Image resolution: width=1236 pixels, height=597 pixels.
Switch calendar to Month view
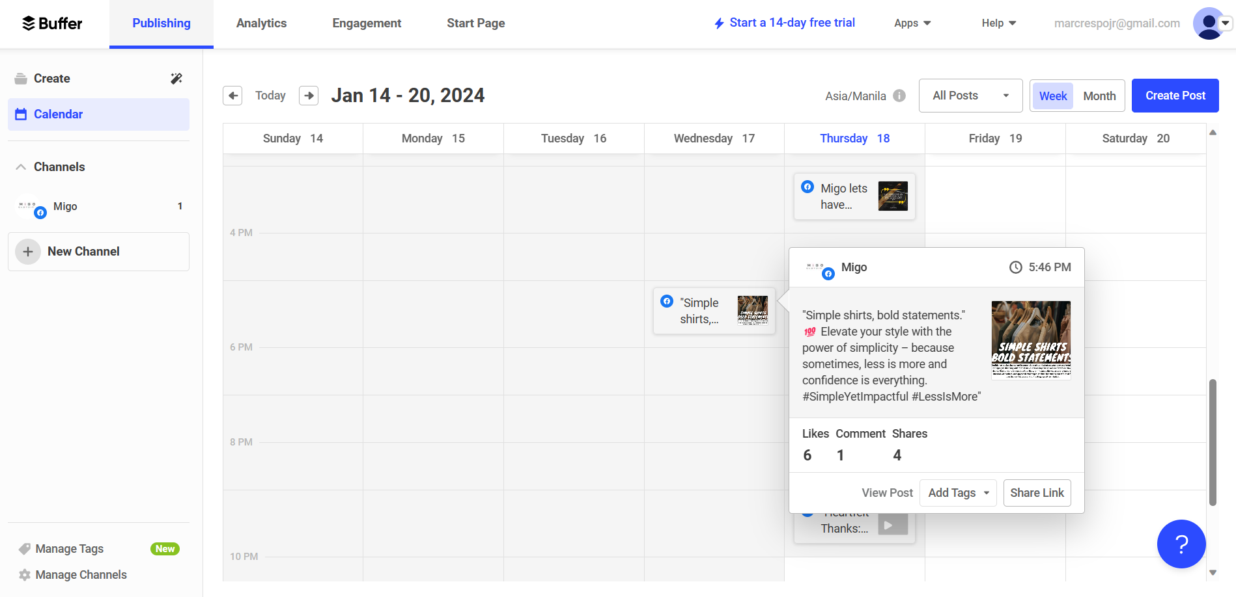point(1099,96)
